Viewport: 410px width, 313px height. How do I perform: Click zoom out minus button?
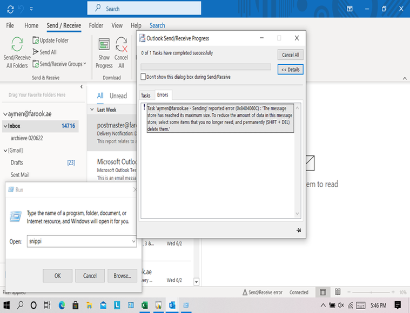349,292
